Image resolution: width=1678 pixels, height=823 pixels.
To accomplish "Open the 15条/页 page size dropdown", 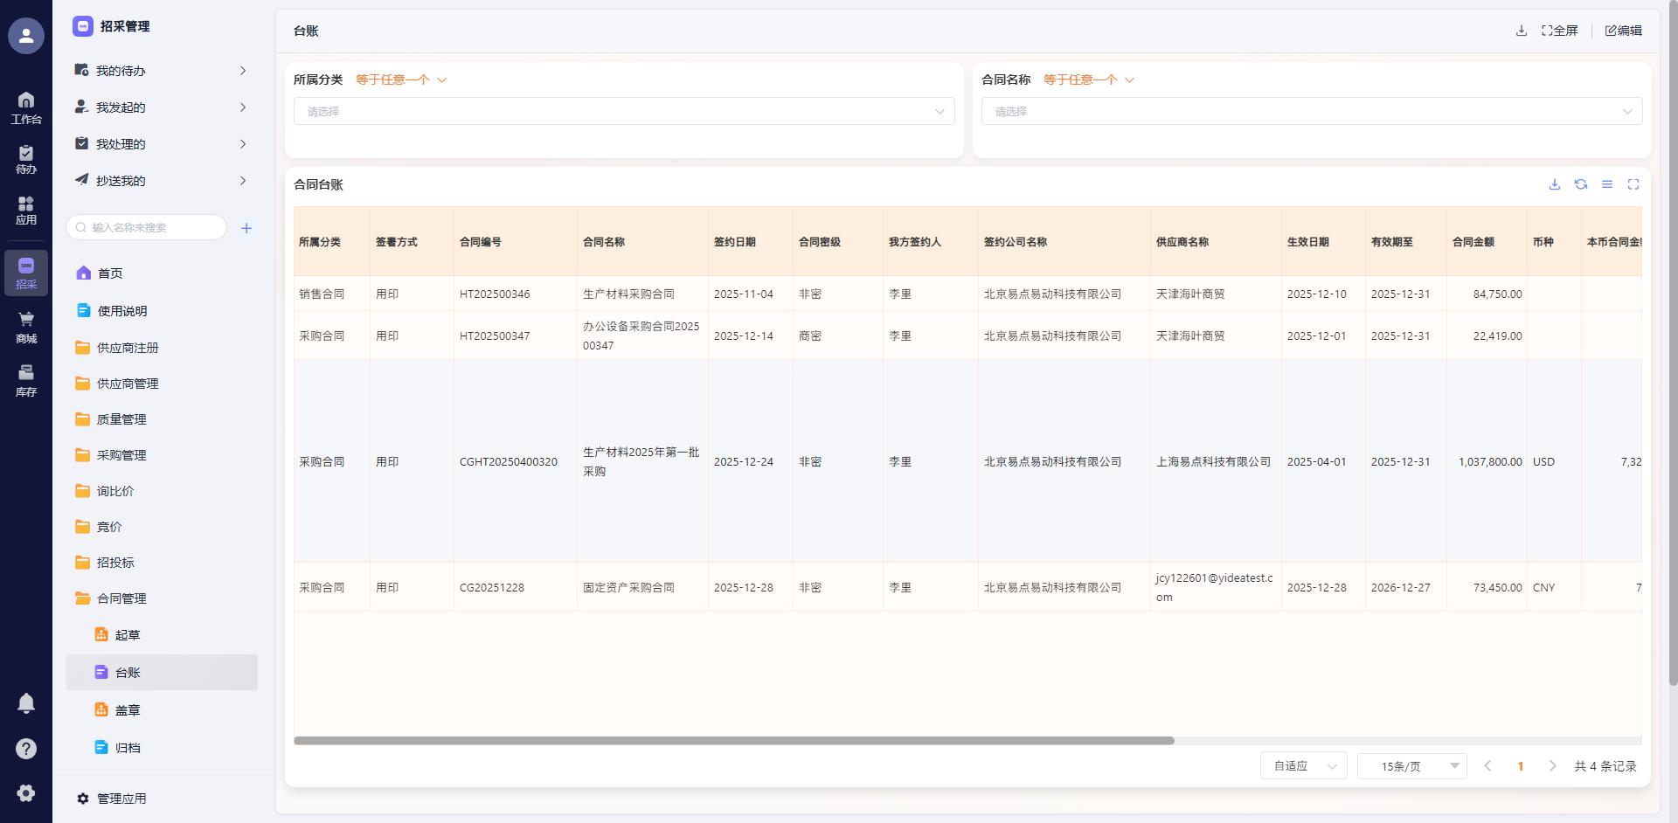I will tap(1412, 766).
